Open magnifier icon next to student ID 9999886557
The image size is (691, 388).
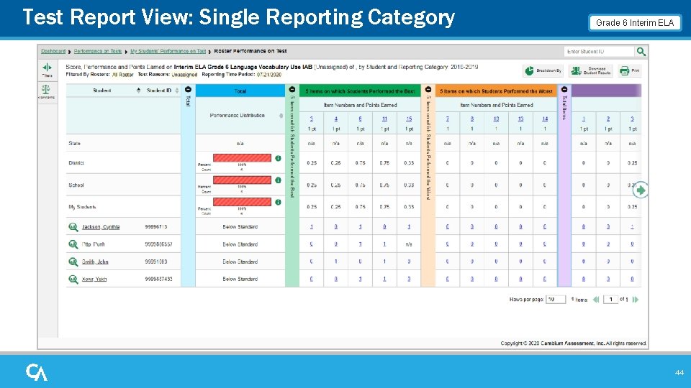73,244
